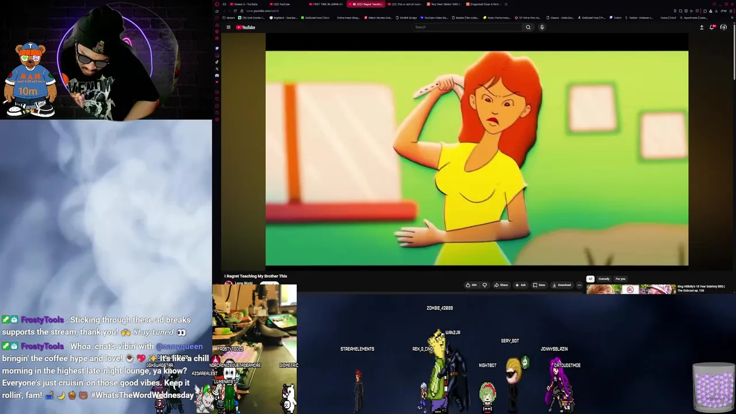Open the 'Online Head Shop' bookmark
This screenshot has width=736, height=414.
click(x=347, y=18)
